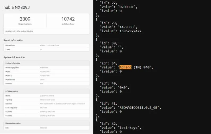211x134 pixels.
Task: Click the ivalue number 15967977472
Action: [131, 31]
